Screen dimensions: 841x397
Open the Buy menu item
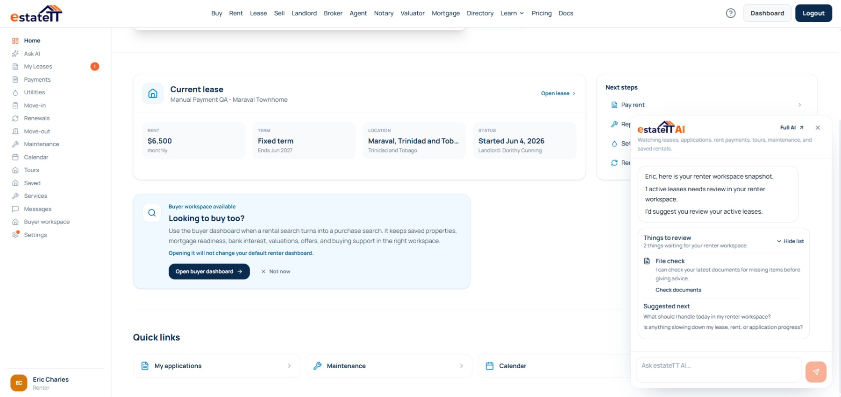coord(217,13)
